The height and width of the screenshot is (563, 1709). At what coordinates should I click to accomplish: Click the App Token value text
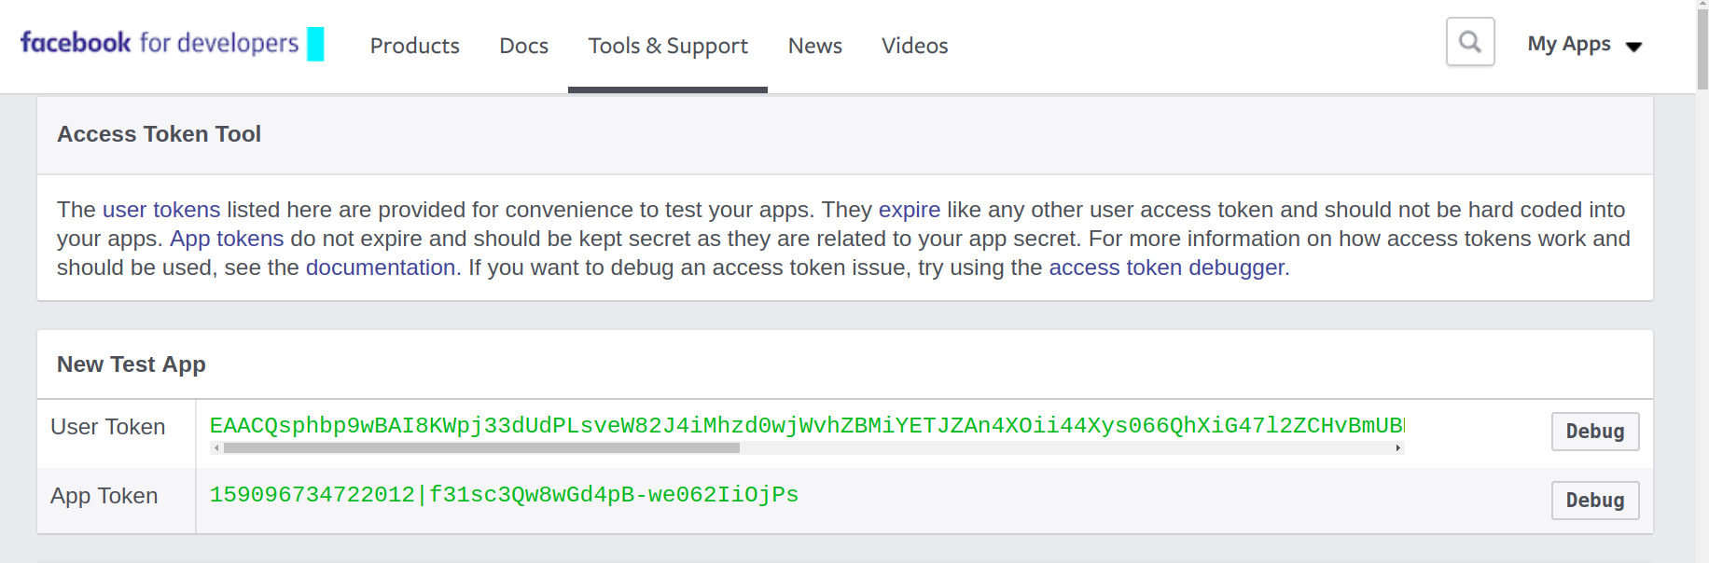point(504,495)
